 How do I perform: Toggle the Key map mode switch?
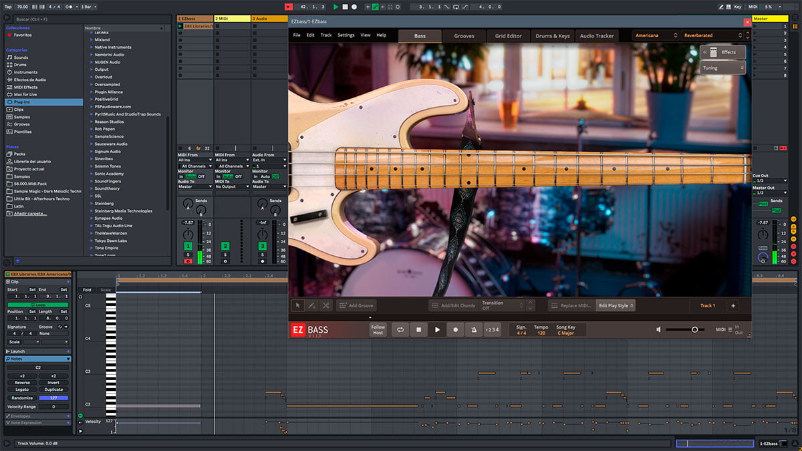point(737,7)
